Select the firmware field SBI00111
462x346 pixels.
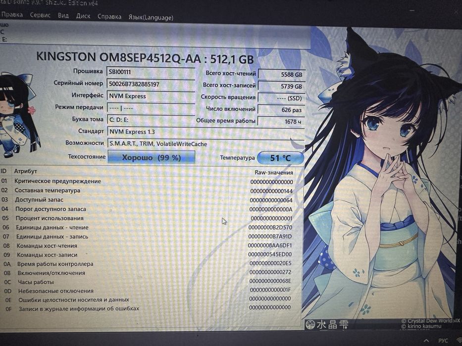pos(151,72)
